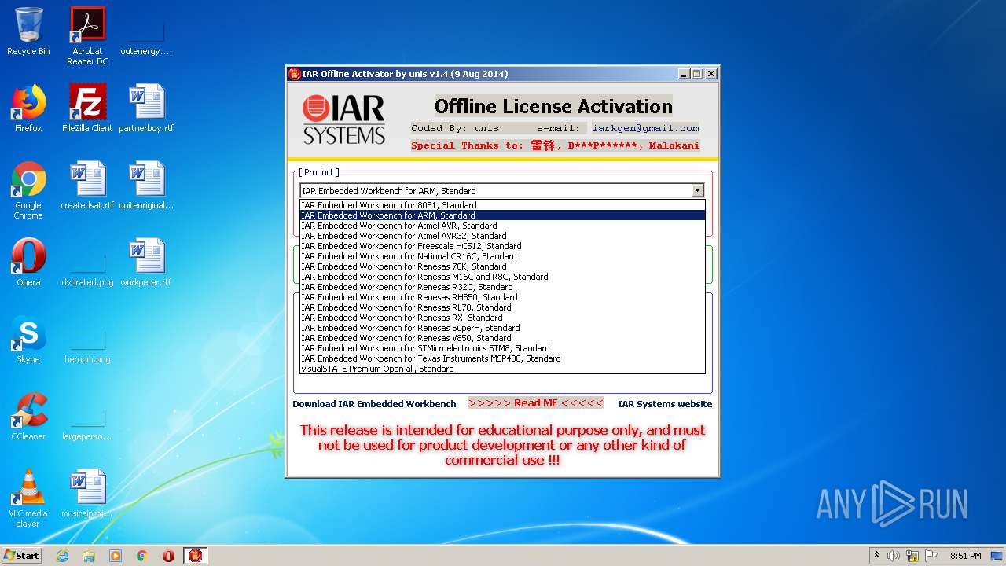
Task: Choose visualSTATE Premium Open all, Standard
Action: [x=502, y=369]
